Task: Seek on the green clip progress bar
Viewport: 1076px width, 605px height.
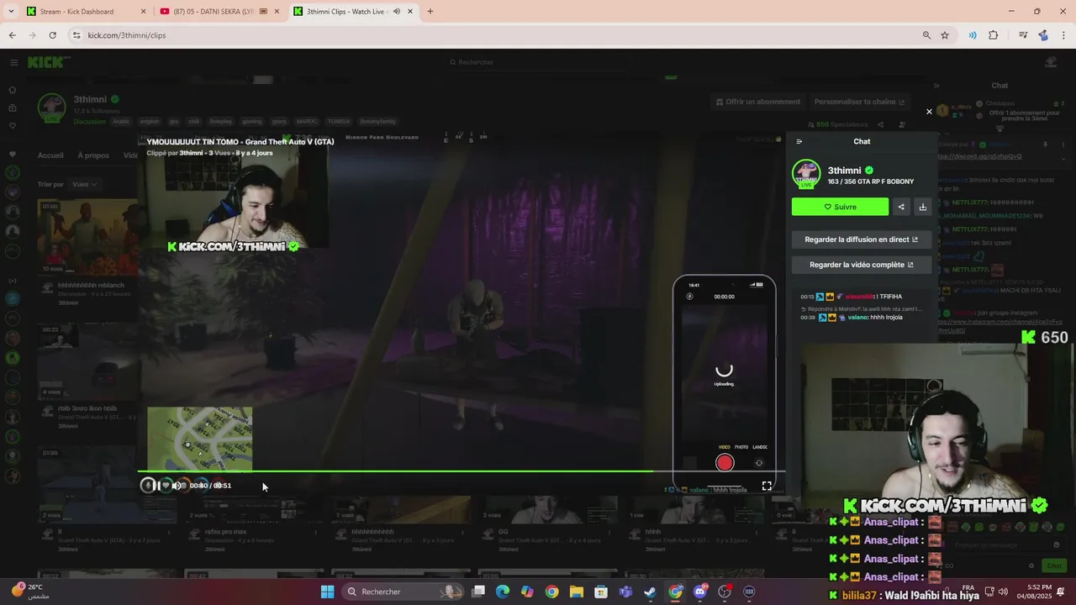Action: (462, 471)
